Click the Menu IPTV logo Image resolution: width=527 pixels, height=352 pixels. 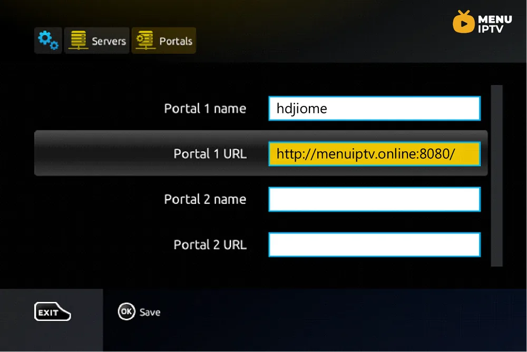click(x=482, y=22)
